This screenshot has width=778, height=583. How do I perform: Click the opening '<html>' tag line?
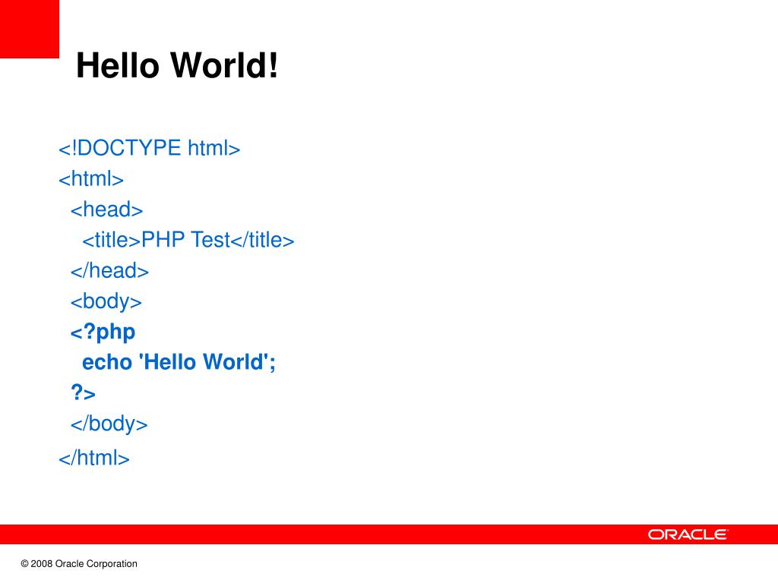point(91,178)
